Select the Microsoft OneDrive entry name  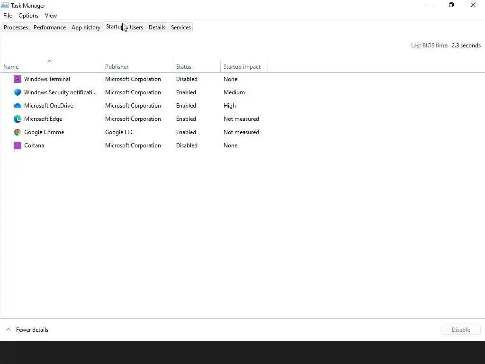coord(49,106)
